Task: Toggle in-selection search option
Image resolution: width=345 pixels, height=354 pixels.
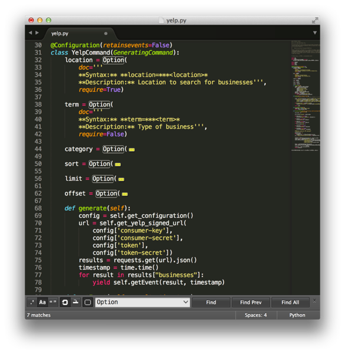Action: click(x=75, y=302)
